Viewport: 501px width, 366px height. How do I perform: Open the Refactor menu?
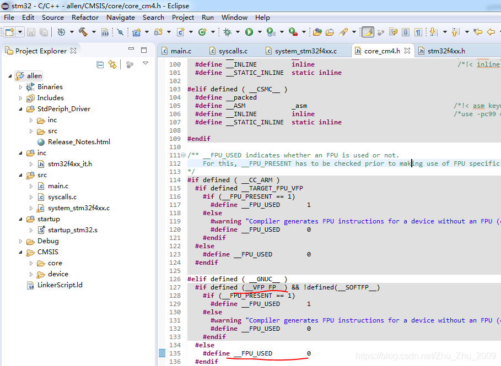point(85,18)
